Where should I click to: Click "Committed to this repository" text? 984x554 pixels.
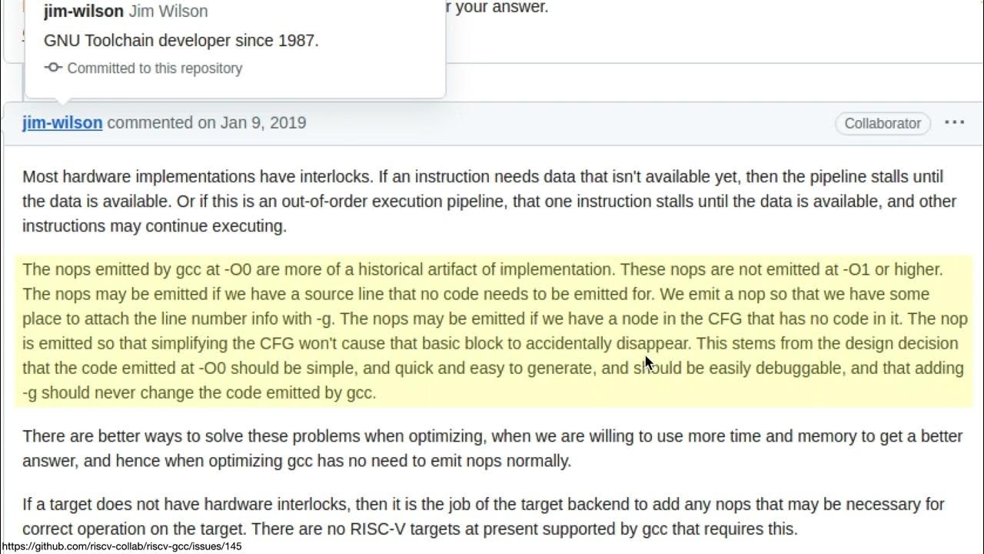point(155,68)
